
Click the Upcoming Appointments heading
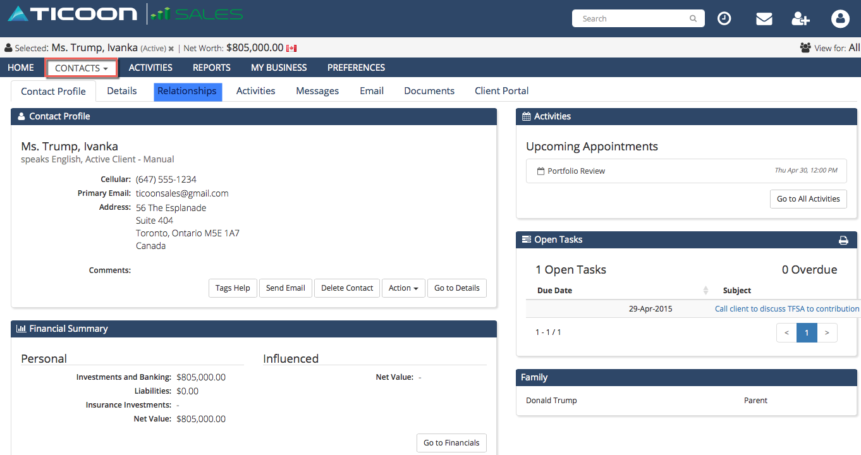592,147
